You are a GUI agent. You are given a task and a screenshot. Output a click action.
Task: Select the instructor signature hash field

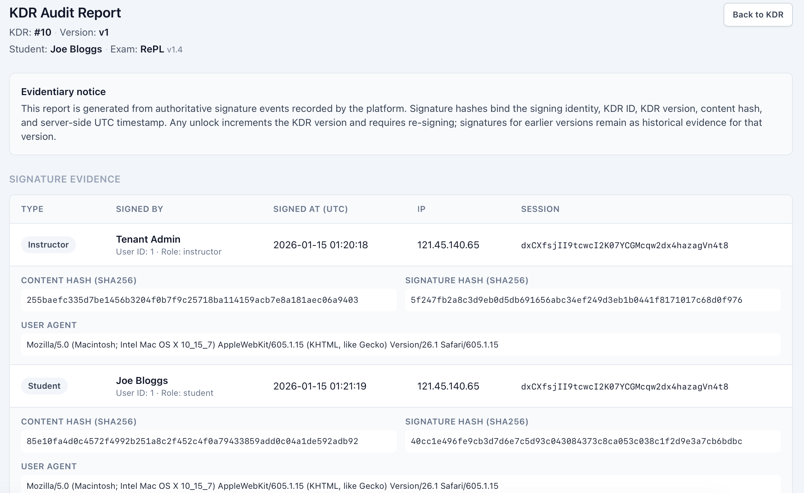592,300
